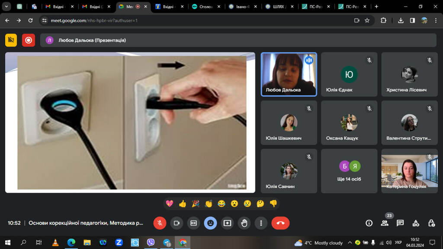Turn on closed captions
The image size is (443, 249).
coord(193,223)
